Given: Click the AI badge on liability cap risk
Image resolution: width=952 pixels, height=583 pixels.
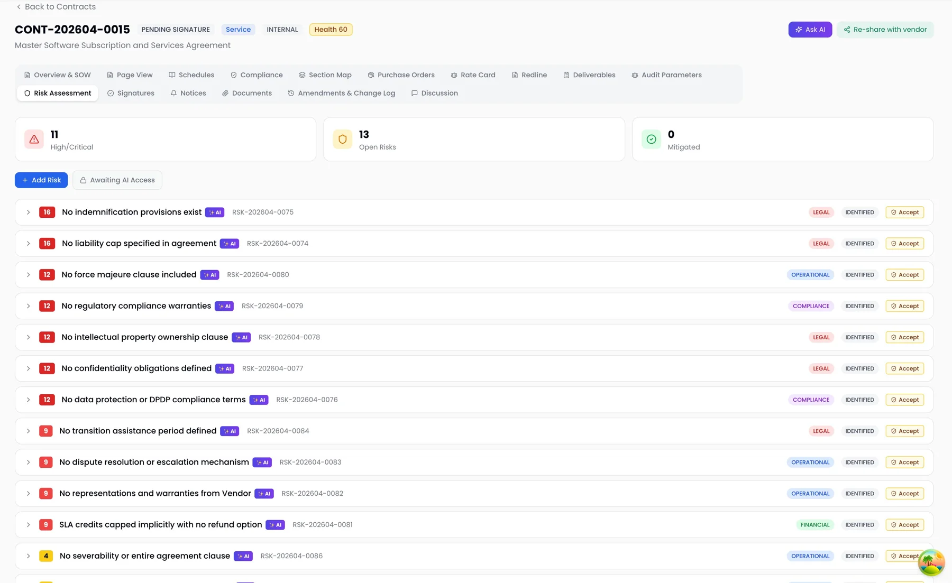Looking at the screenshot, I should (x=230, y=244).
